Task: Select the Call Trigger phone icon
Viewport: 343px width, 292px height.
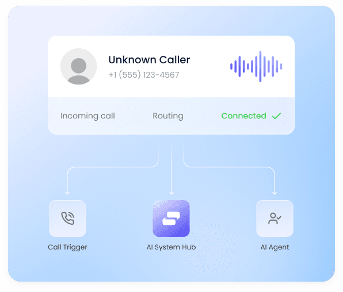Action: pyautogui.click(x=67, y=218)
